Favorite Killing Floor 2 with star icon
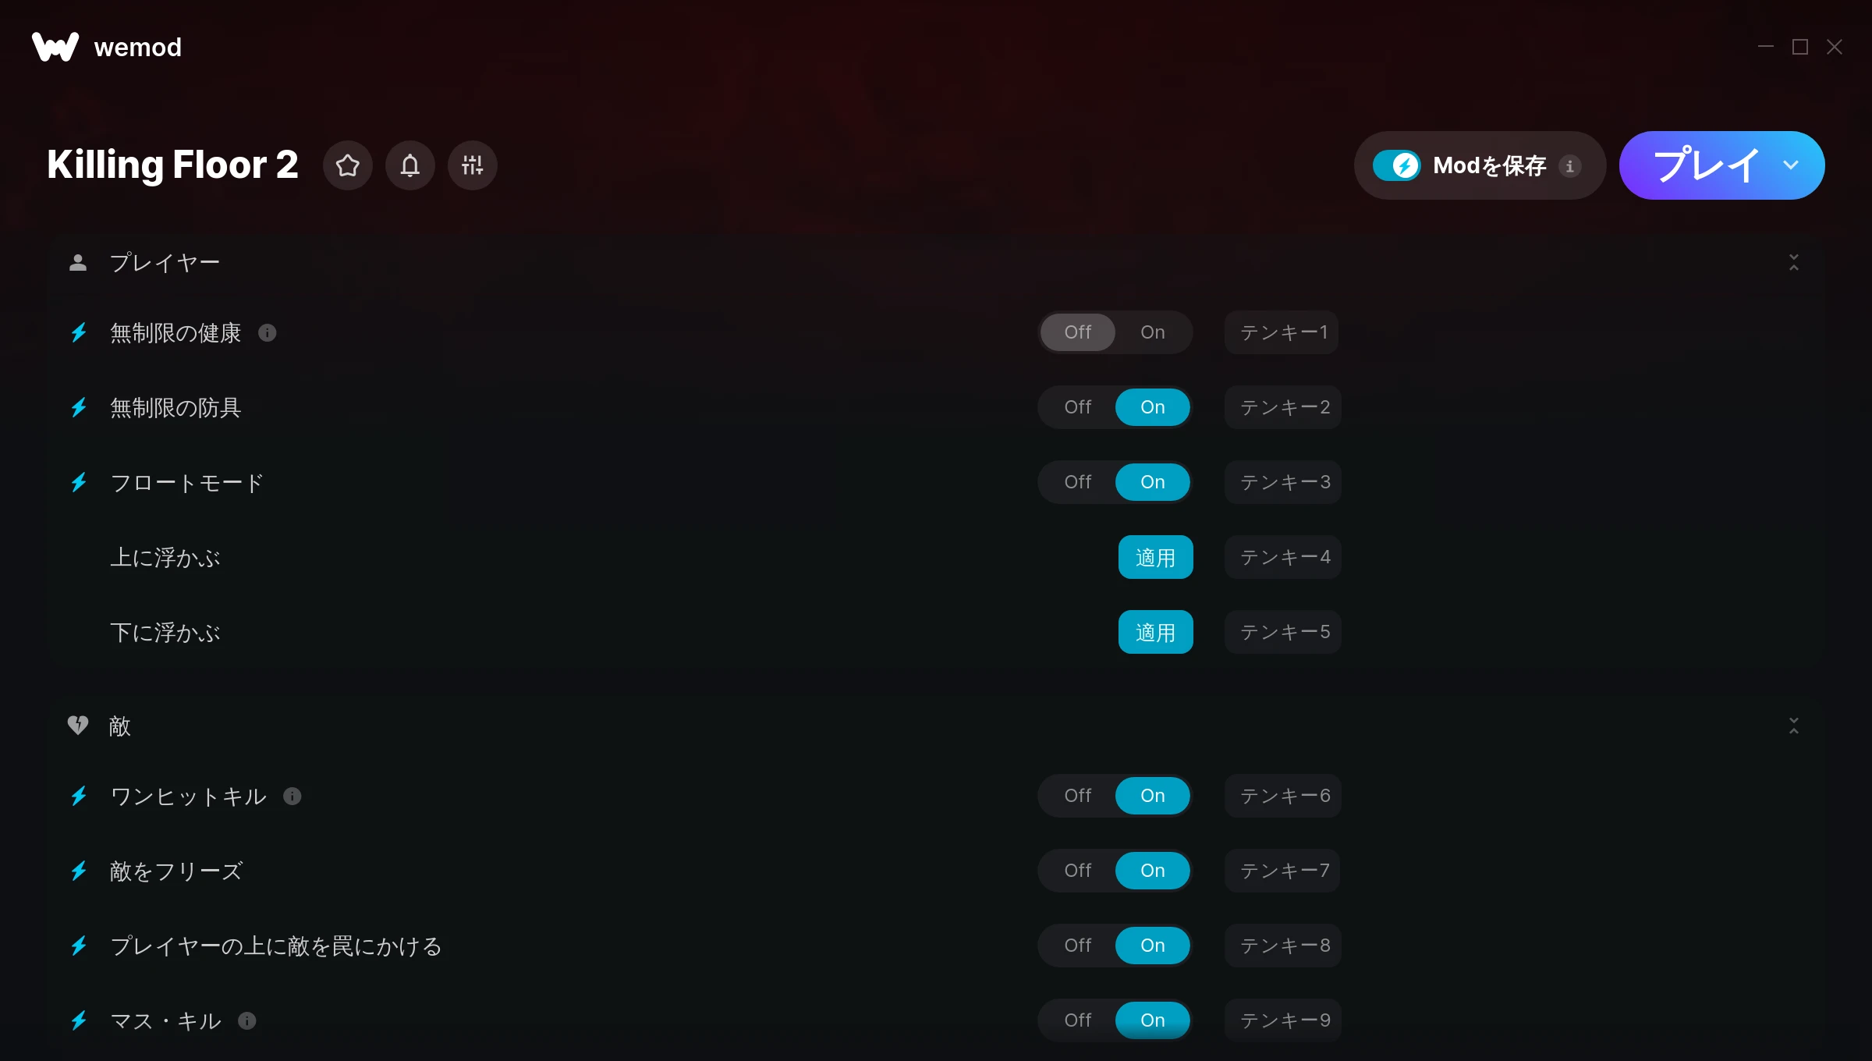The width and height of the screenshot is (1872, 1061). 348,165
